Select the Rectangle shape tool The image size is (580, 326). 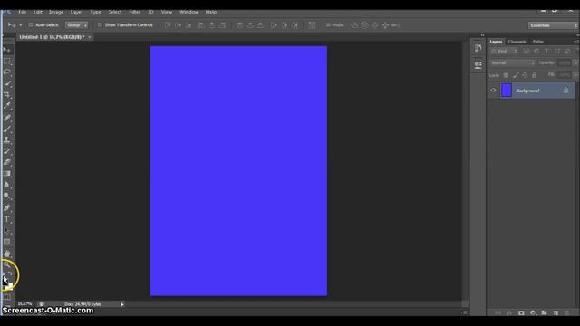[7, 242]
